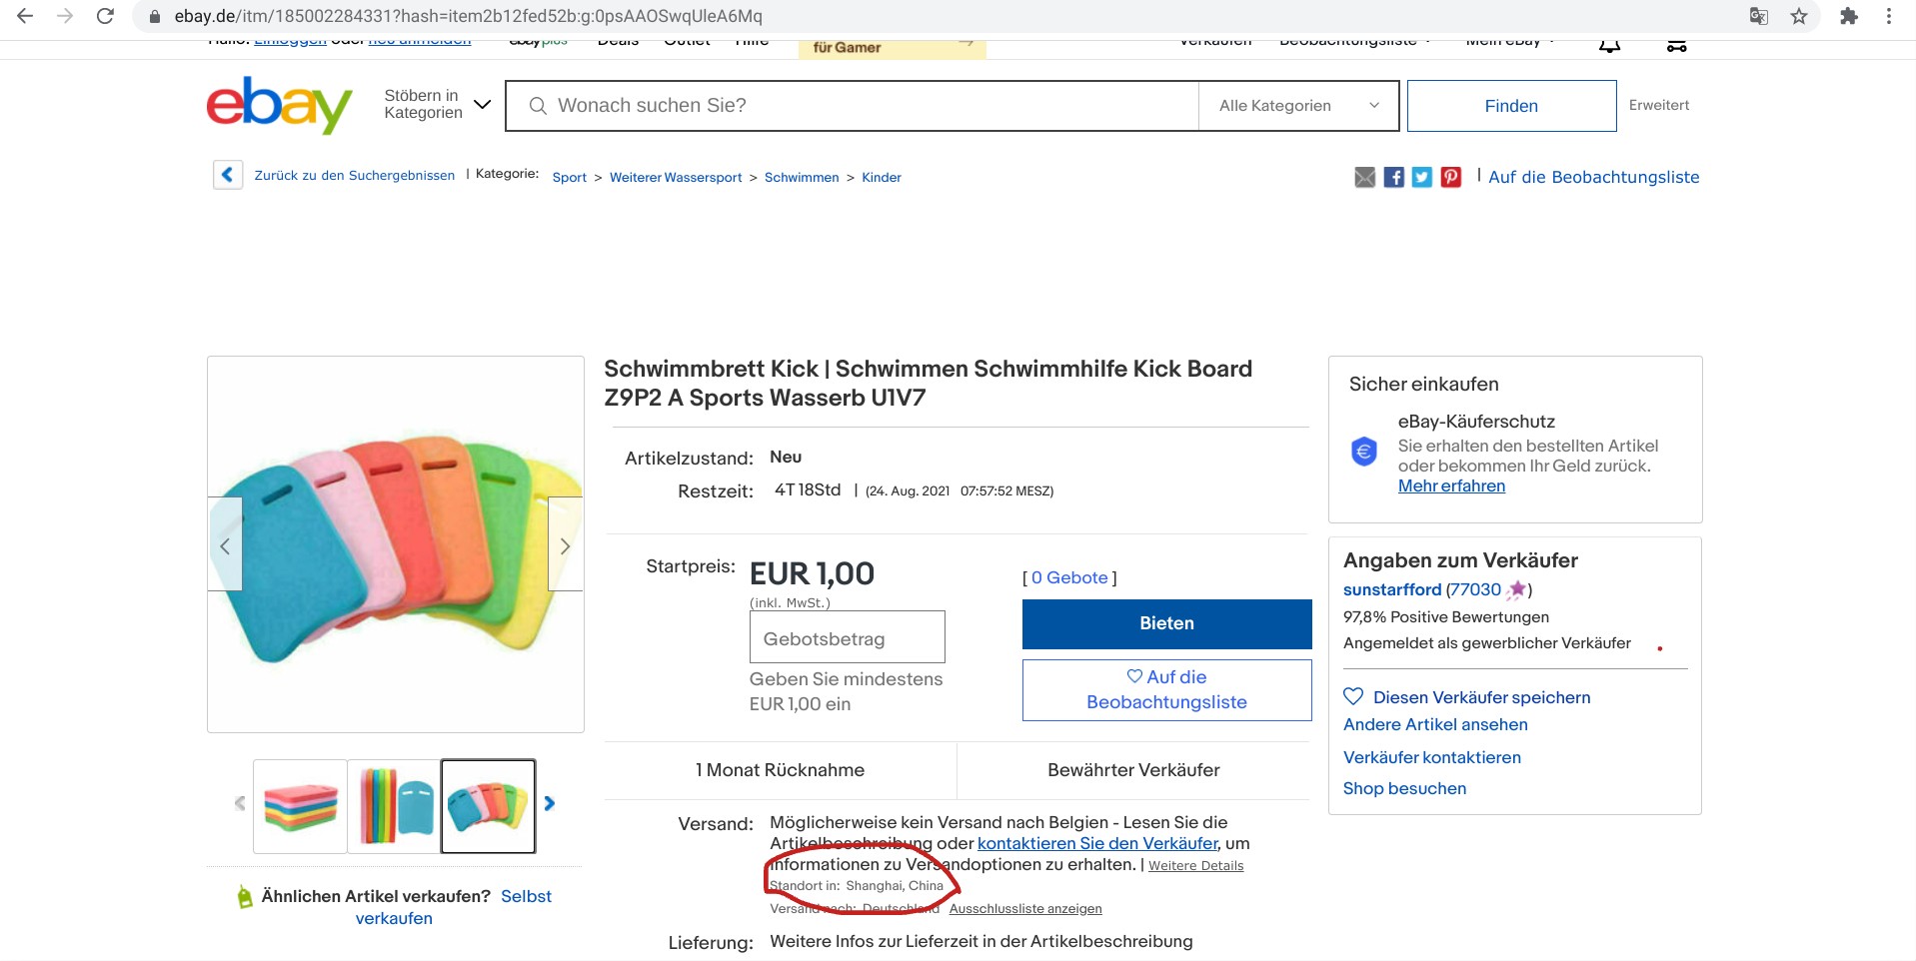The height and width of the screenshot is (961, 1916).
Task: Click the eBay logo
Action: 279,105
